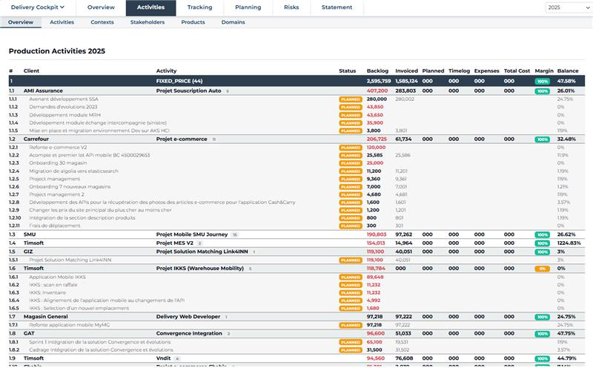Viewport: 593px width, 368px height.
Task: Click the 100% margin badge for GAT
Action: click(542, 334)
